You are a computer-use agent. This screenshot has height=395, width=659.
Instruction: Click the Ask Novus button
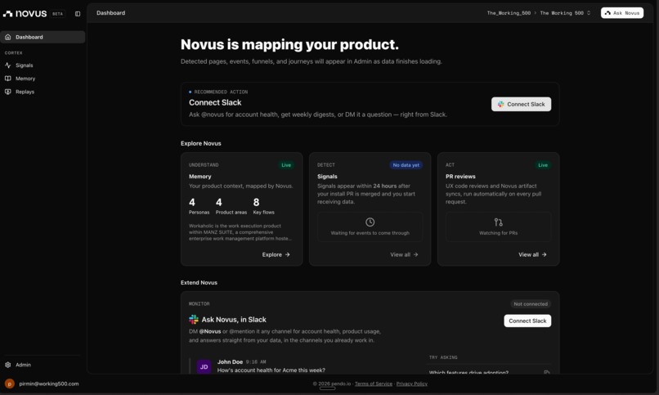[x=622, y=13]
